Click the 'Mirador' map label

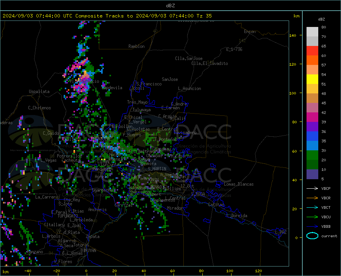click(175, 208)
